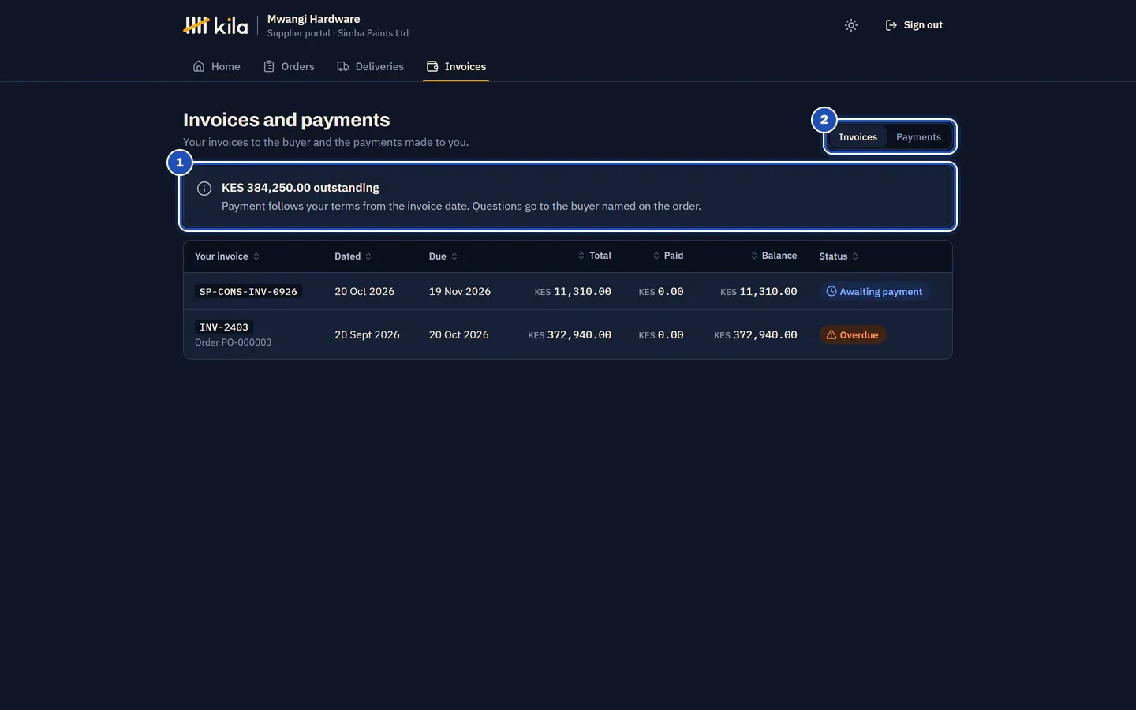Image resolution: width=1136 pixels, height=710 pixels.
Task: Sort by Due column
Action: [443, 256]
